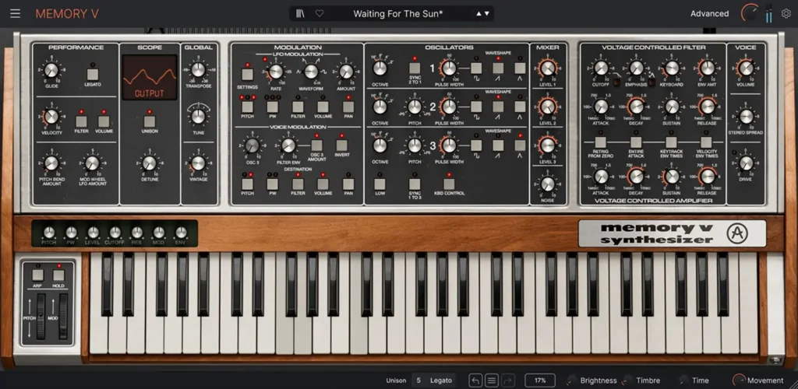798x389 pixels.
Task: Click the Redo arrow in bottom bar
Action: click(508, 380)
